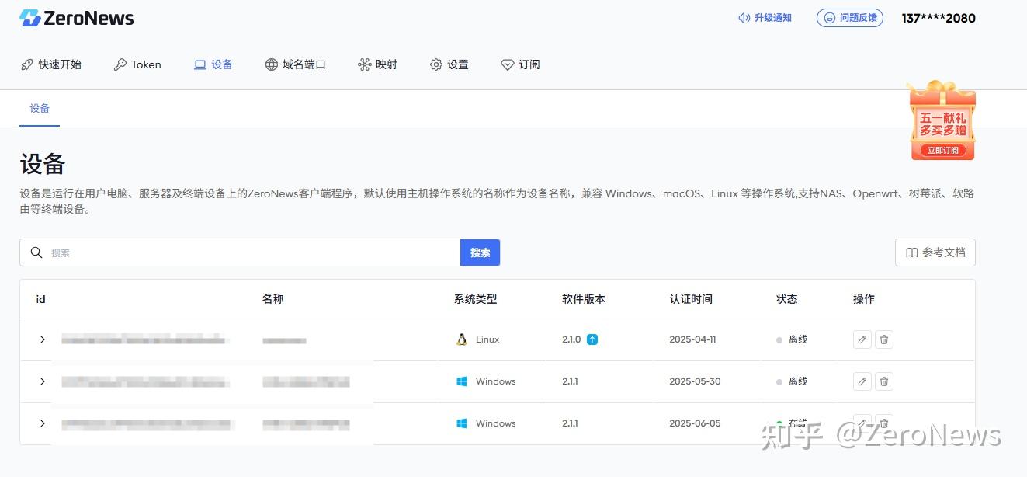Screen dimensions: 1027x477
Task: Click the trash icon for the 2025-06-05 device
Action: tap(884, 423)
